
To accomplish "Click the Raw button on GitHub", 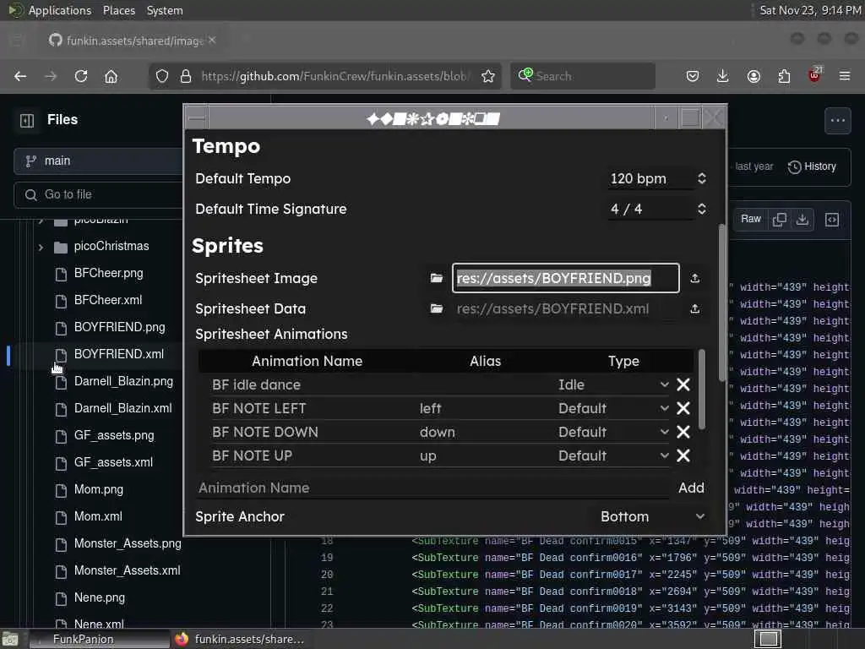I will point(751,219).
